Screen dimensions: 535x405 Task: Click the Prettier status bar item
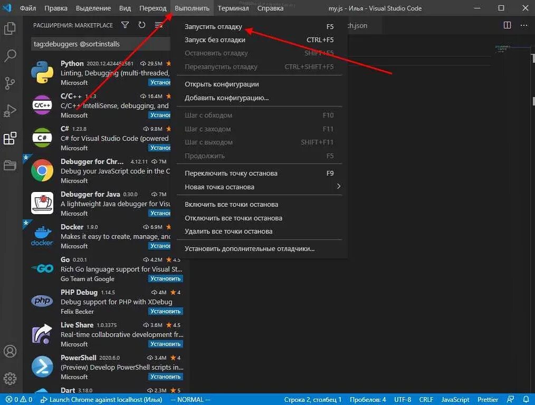pyautogui.click(x=488, y=400)
